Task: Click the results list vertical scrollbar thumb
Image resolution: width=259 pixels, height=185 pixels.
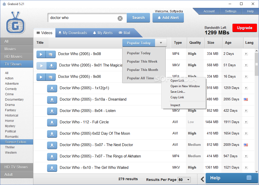Action: 256,64
